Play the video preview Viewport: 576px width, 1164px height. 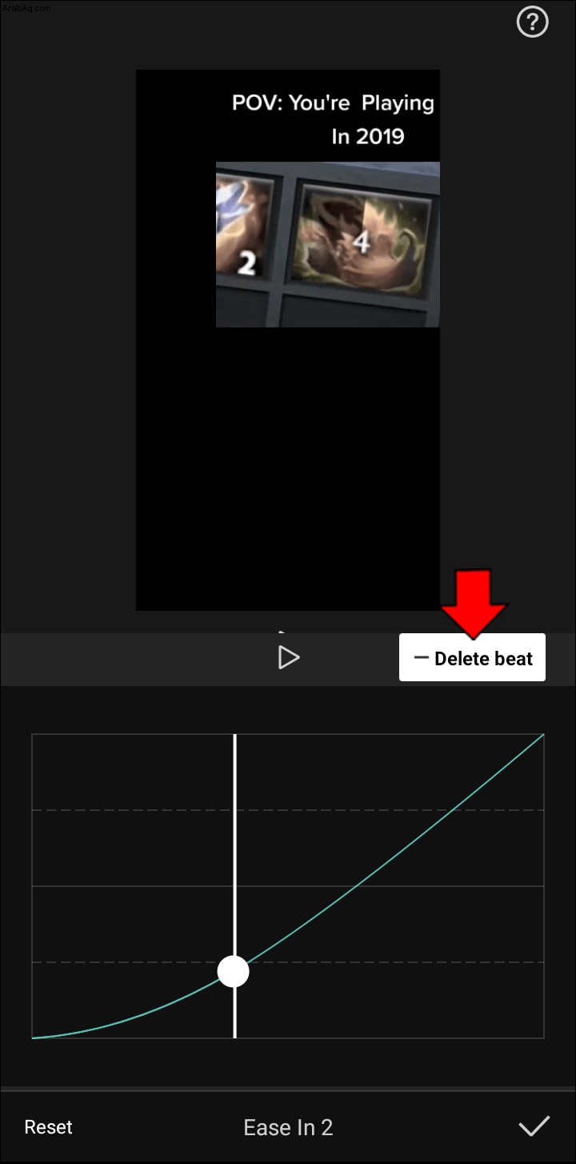click(288, 658)
